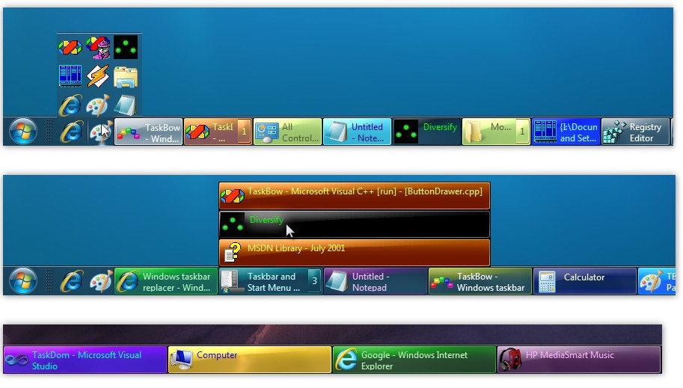Activate the yellow Computer taskbar button
The height and width of the screenshot is (388, 683).
point(250,360)
